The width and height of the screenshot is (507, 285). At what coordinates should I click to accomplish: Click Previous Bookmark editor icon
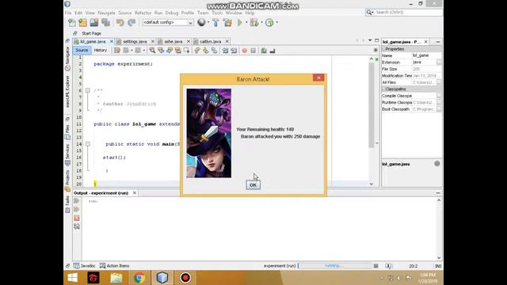click(197, 51)
